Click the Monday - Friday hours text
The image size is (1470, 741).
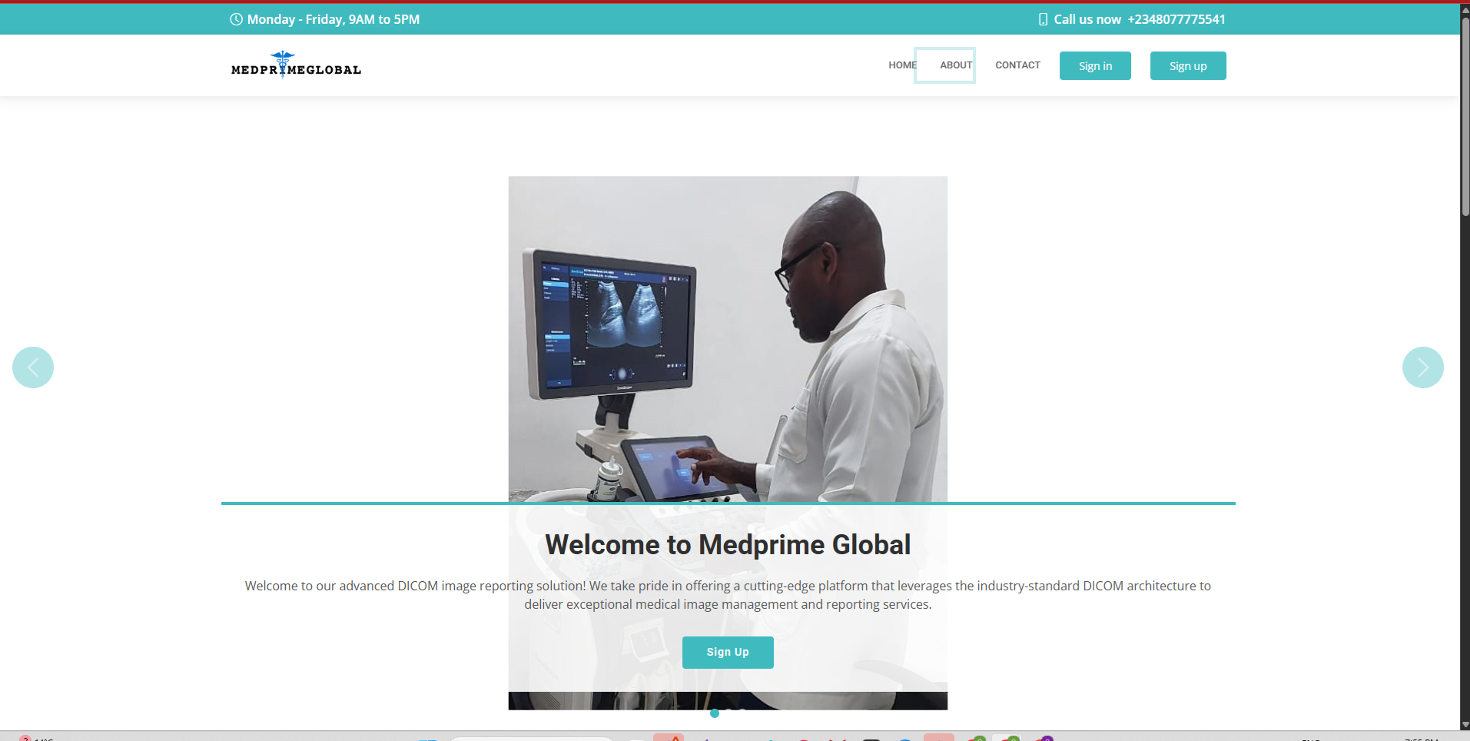click(333, 19)
